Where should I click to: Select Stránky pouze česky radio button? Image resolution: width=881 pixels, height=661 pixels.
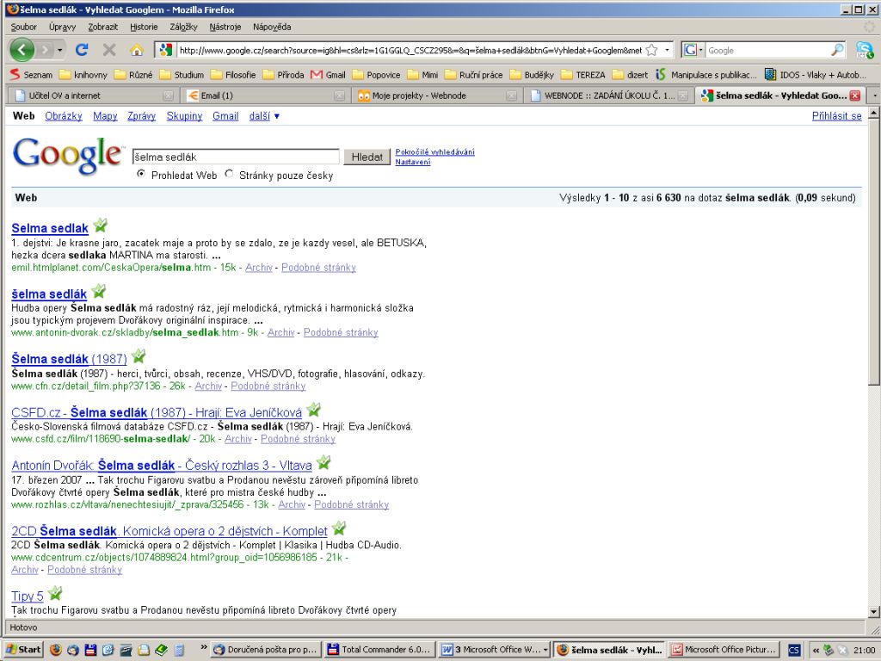(229, 174)
